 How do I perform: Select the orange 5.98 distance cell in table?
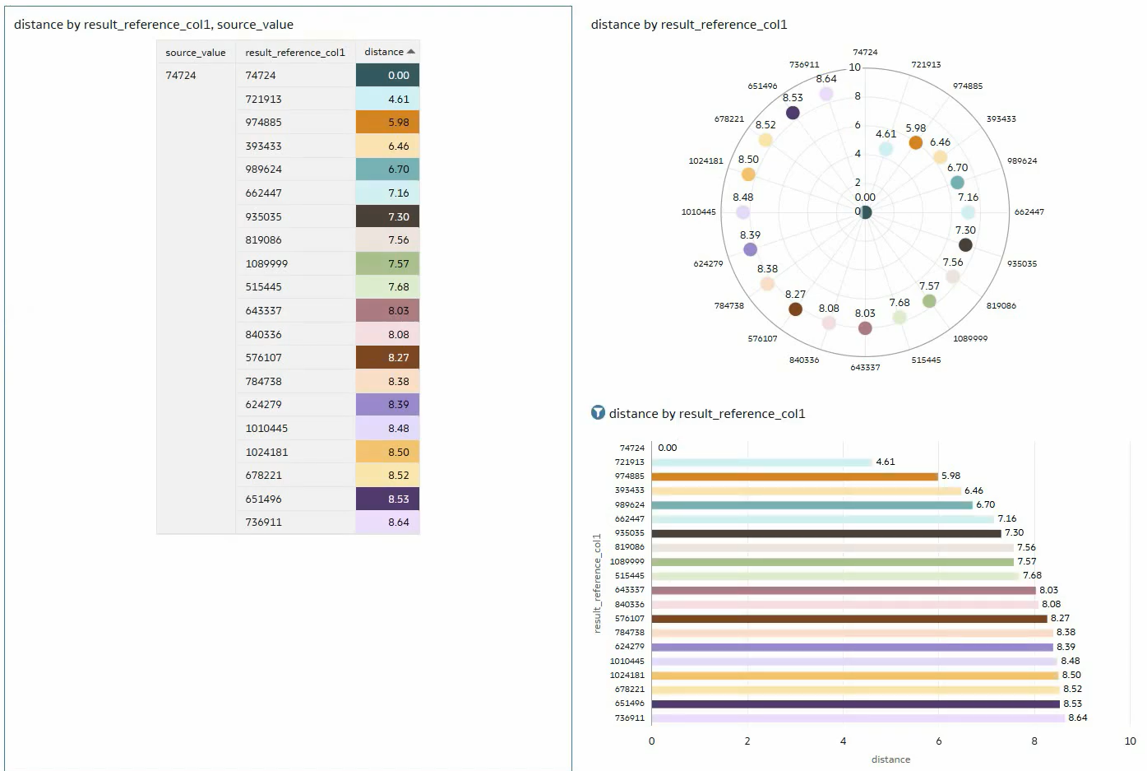387,122
